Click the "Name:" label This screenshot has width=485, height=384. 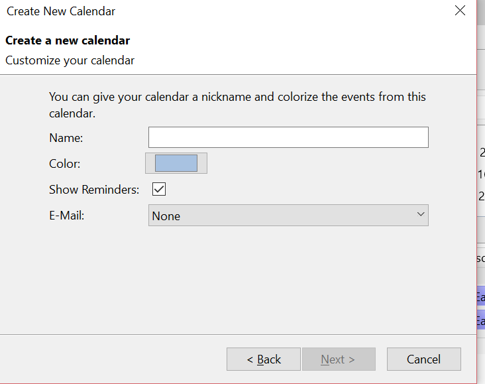click(66, 138)
